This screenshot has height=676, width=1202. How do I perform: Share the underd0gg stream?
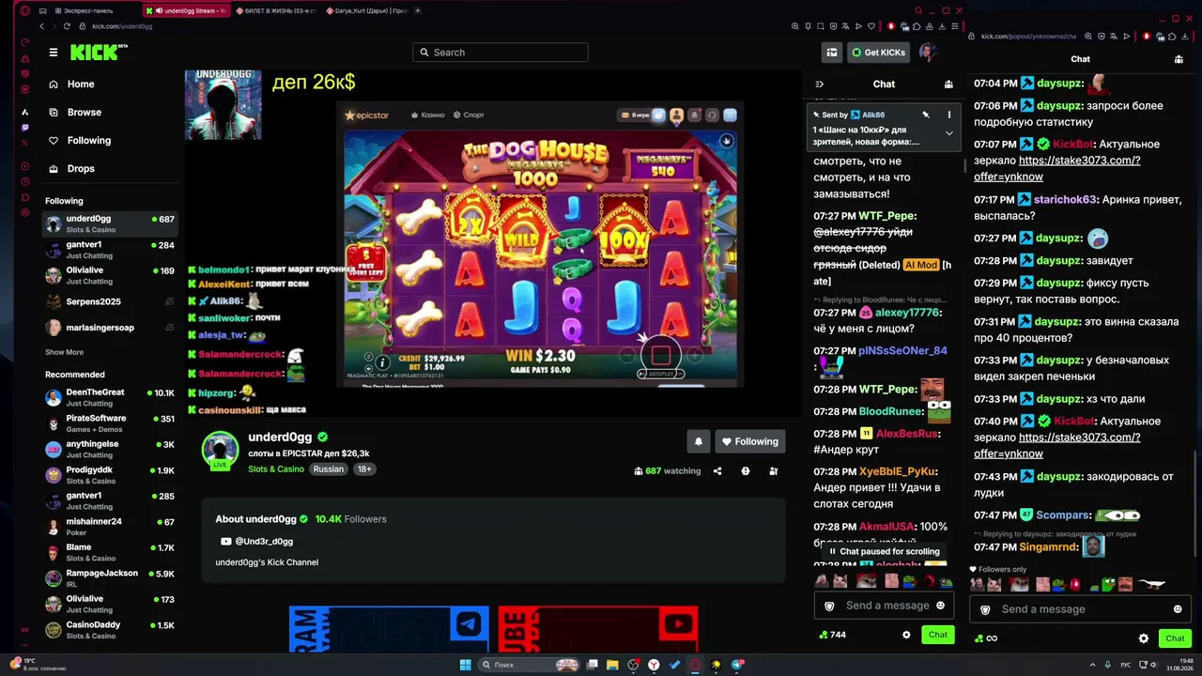[x=717, y=471]
